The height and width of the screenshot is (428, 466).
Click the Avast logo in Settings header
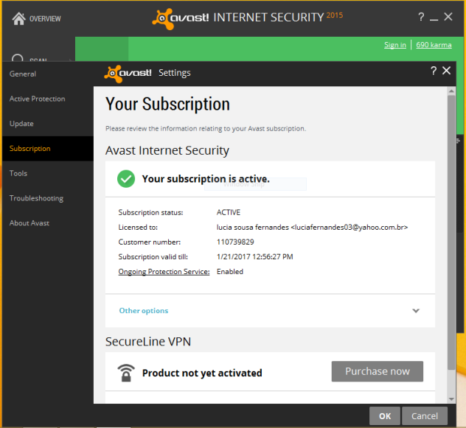tap(129, 72)
